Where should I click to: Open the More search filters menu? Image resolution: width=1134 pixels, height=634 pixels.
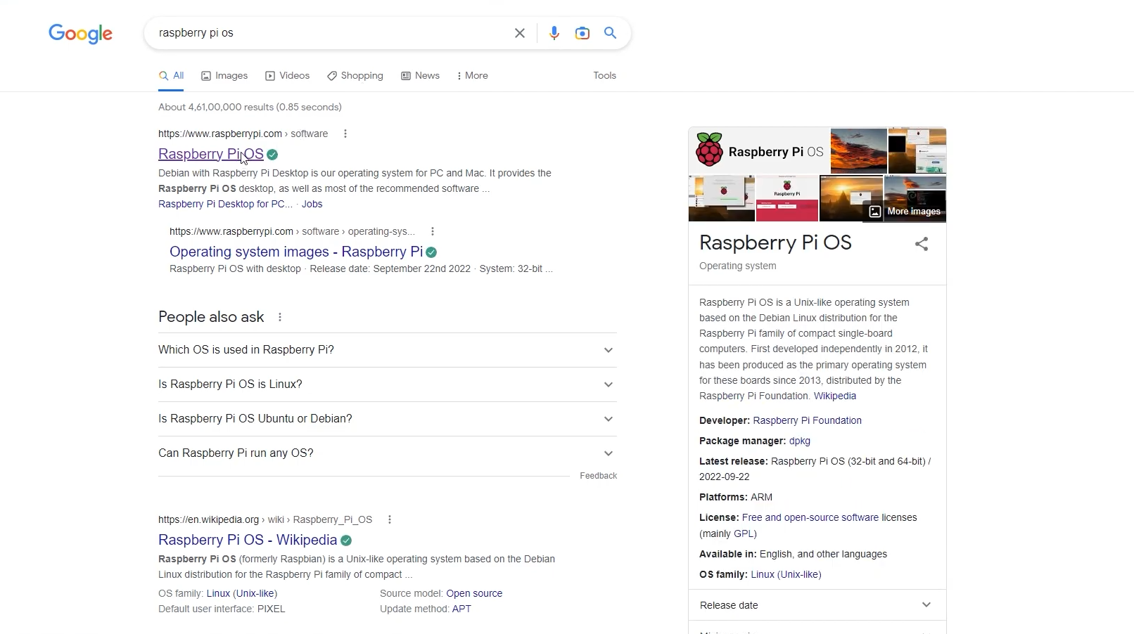472,76
